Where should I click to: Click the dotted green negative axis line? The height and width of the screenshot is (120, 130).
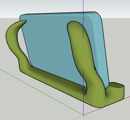[x=88, y=117]
